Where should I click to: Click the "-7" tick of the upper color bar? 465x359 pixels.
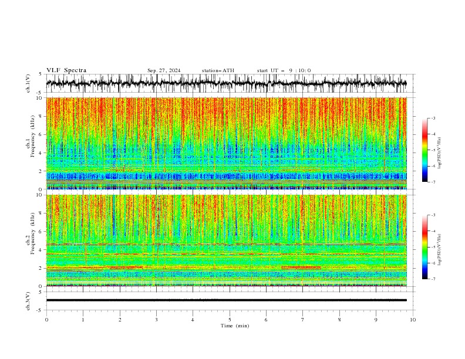(x=433, y=182)
